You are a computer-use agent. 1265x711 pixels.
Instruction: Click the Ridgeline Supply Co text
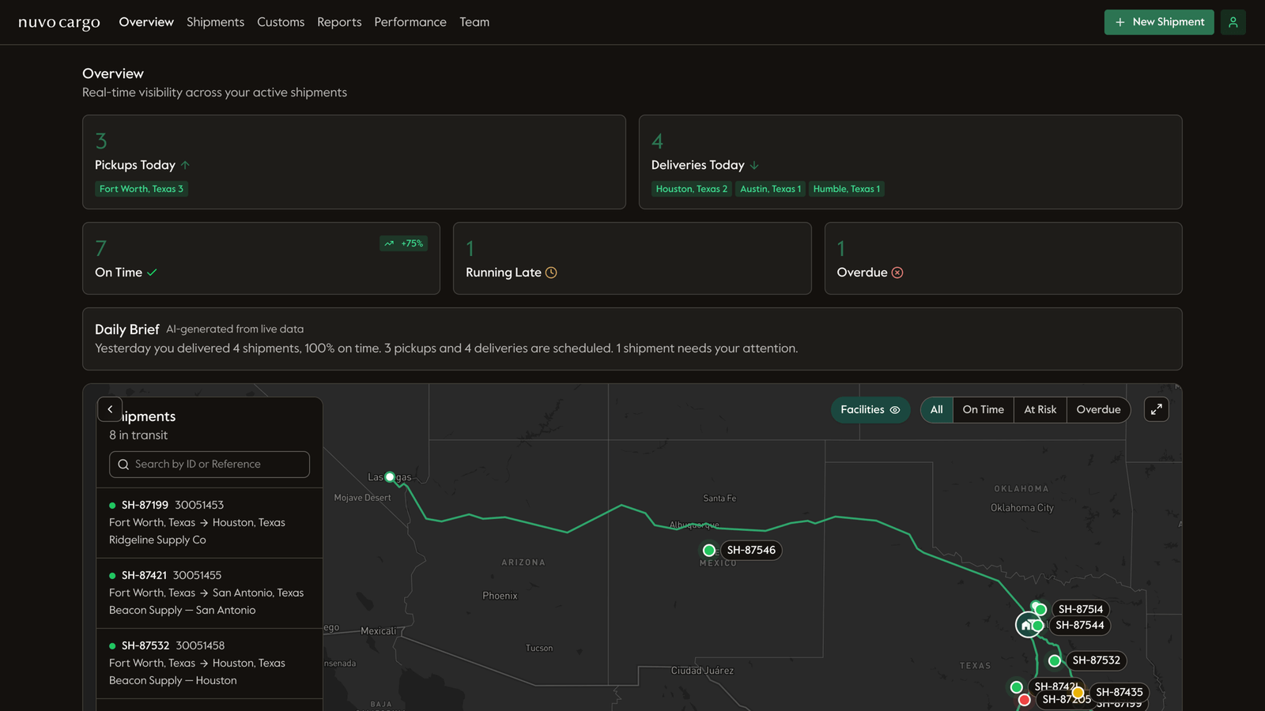[157, 540]
